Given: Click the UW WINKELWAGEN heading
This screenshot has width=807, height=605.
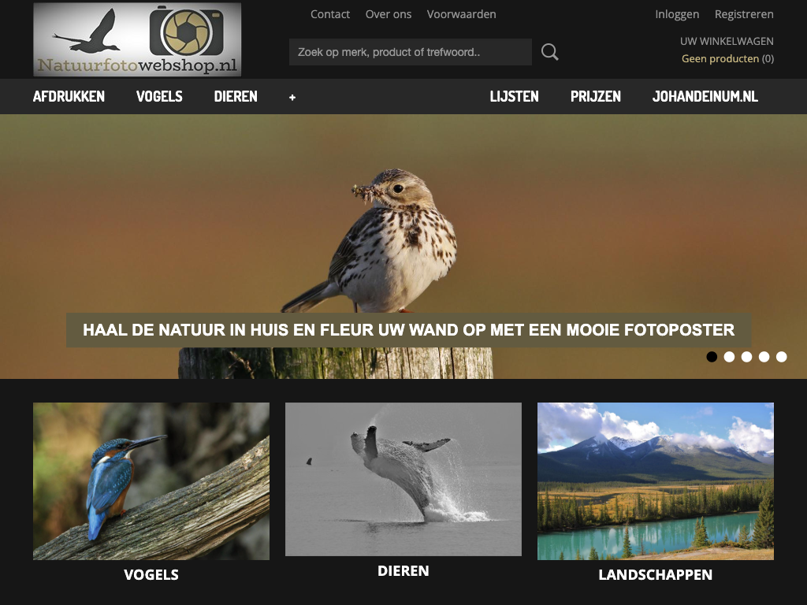Looking at the screenshot, I should [727, 41].
